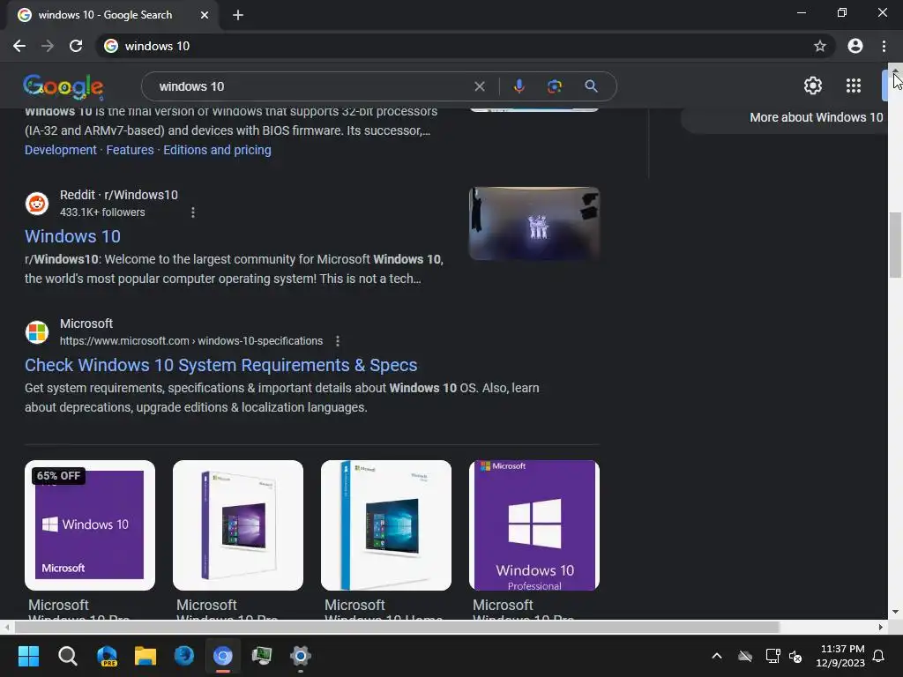
Task: Submit search with the magnifier icon
Action: (x=591, y=86)
